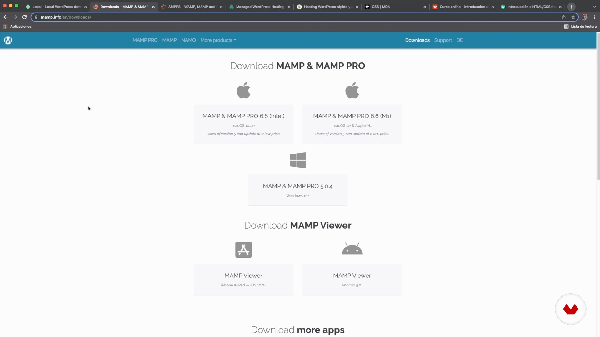Bookmark this page with the star icon

573,17
